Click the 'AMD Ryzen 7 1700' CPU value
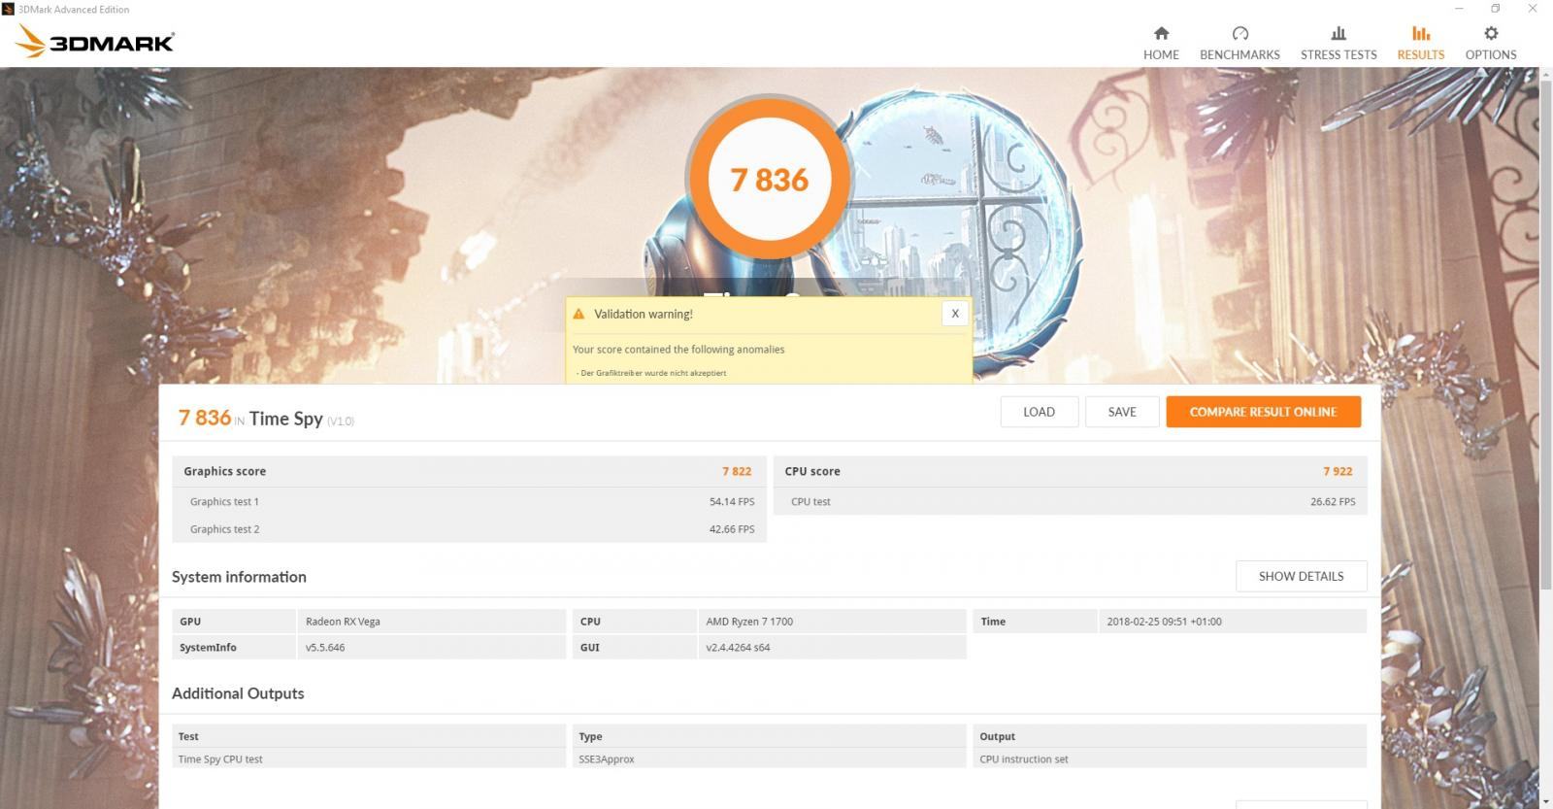This screenshot has height=809, width=1553. click(x=749, y=622)
